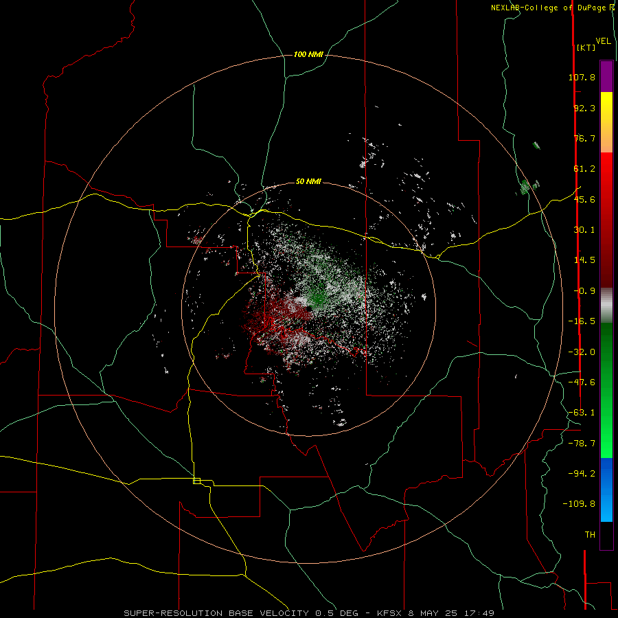
Task: Click the TH legend label
Action: click(x=590, y=535)
